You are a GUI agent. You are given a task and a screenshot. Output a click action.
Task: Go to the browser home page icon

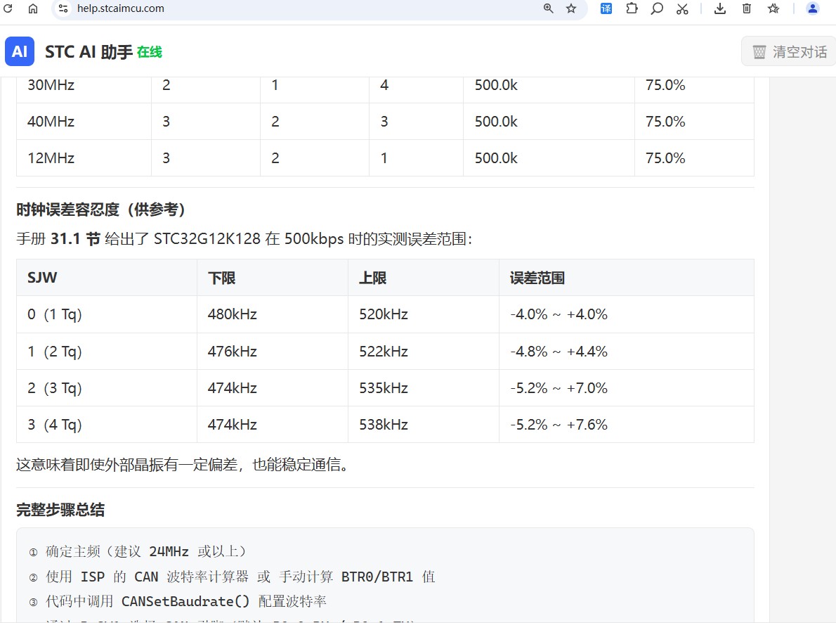coord(33,8)
